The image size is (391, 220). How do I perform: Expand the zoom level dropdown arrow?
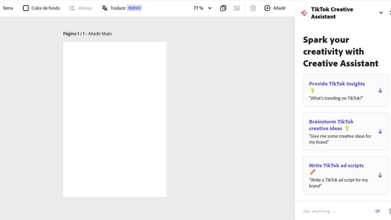[210, 8]
